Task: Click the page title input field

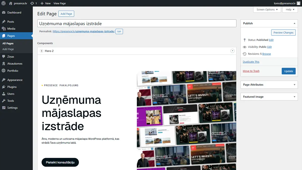Action: coord(137,23)
